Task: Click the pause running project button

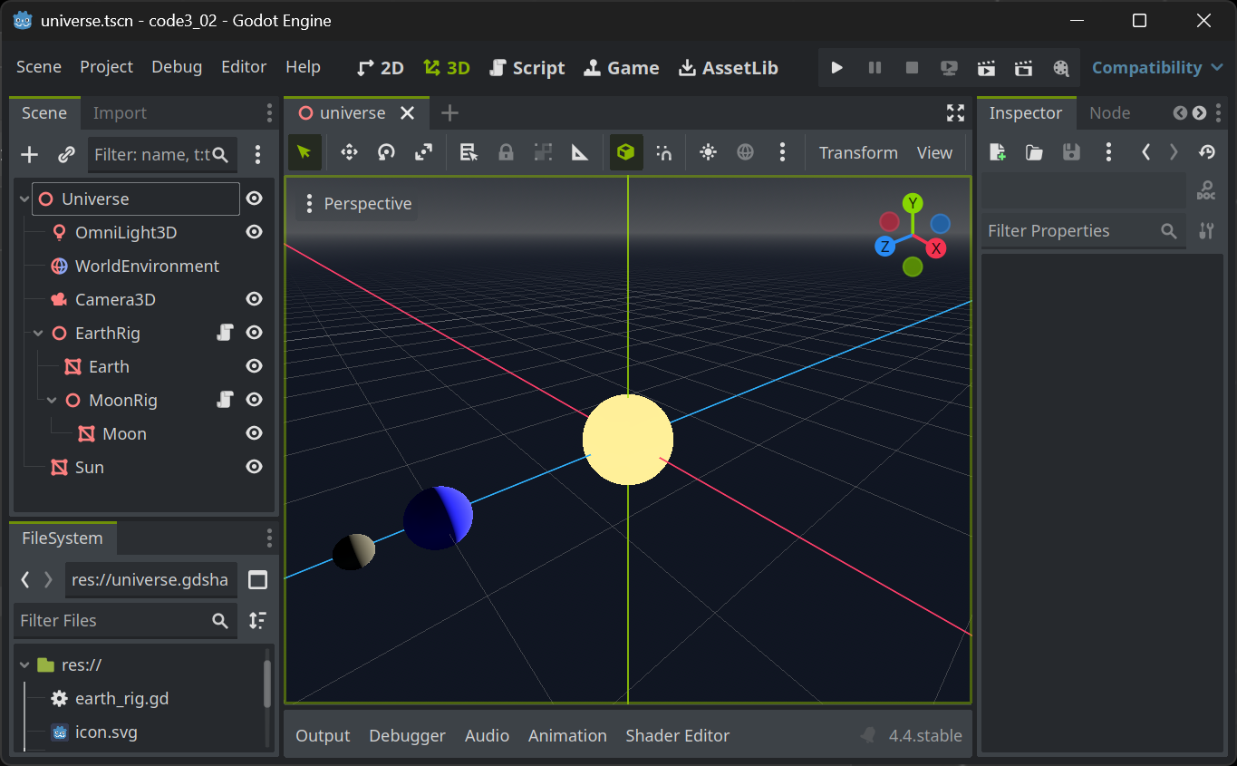Action: click(875, 68)
